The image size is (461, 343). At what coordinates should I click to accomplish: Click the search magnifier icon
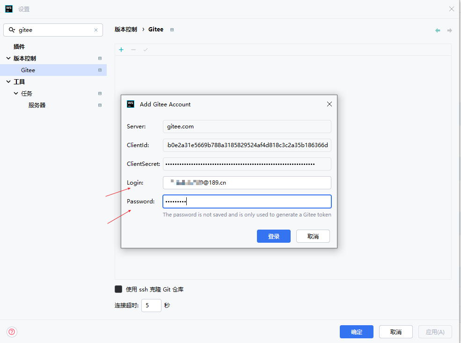(x=12, y=30)
